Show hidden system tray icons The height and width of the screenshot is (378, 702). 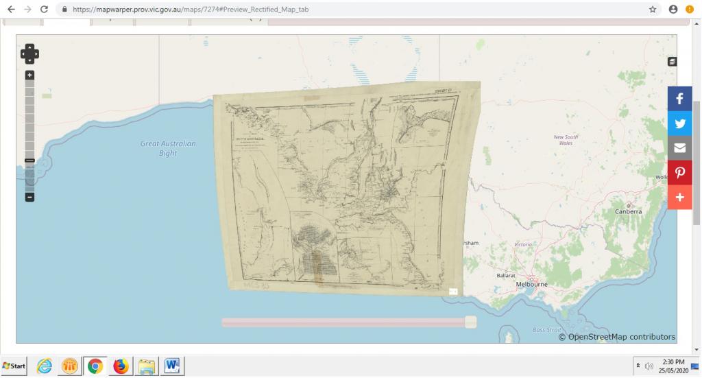click(x=638, y=366)
